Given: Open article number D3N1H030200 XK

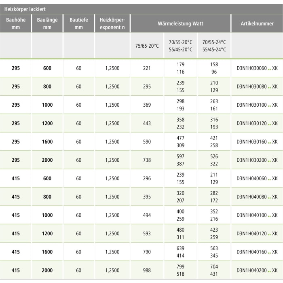Looking at the screenshot, I should (257, 160).
